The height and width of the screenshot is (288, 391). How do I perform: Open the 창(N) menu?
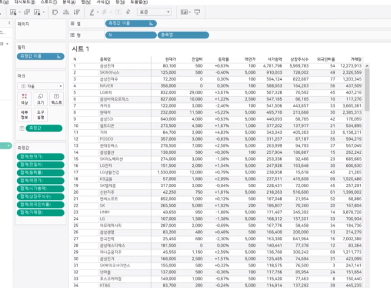click(120, 2)
